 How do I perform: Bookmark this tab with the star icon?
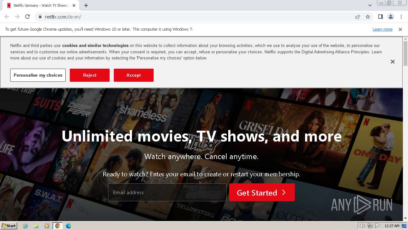[368, 17]
